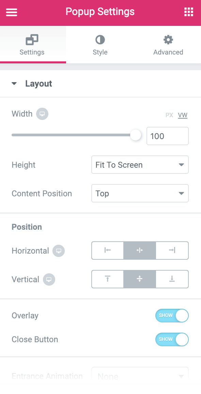The width and height of the screenshot is (201, 394).
Task: Align the popup horizontally to the left
Action: [x=107, y=251]
